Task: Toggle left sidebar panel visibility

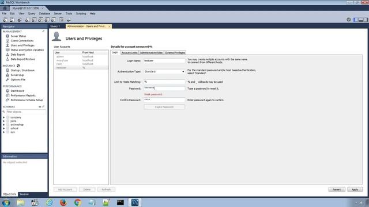Action: click(x=356, y=20)
